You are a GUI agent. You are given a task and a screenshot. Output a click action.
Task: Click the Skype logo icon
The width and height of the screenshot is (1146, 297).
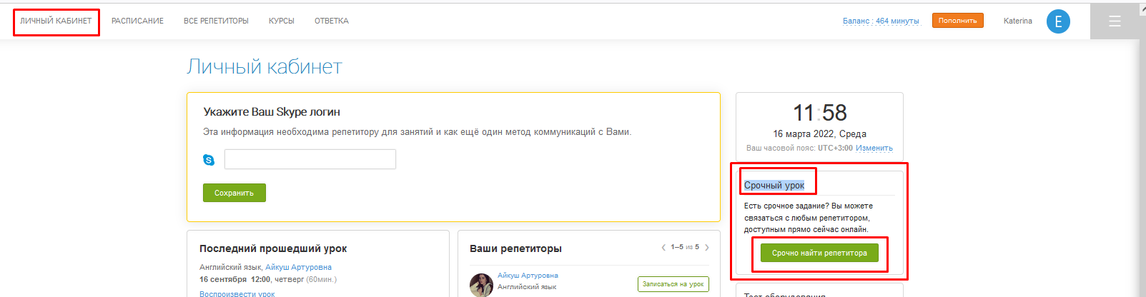point(209,160)
